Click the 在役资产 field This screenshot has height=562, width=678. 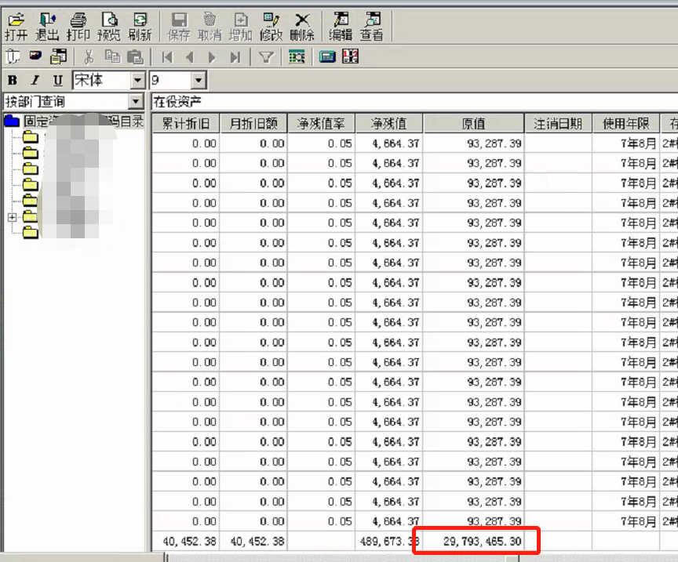tap(414, 102)
